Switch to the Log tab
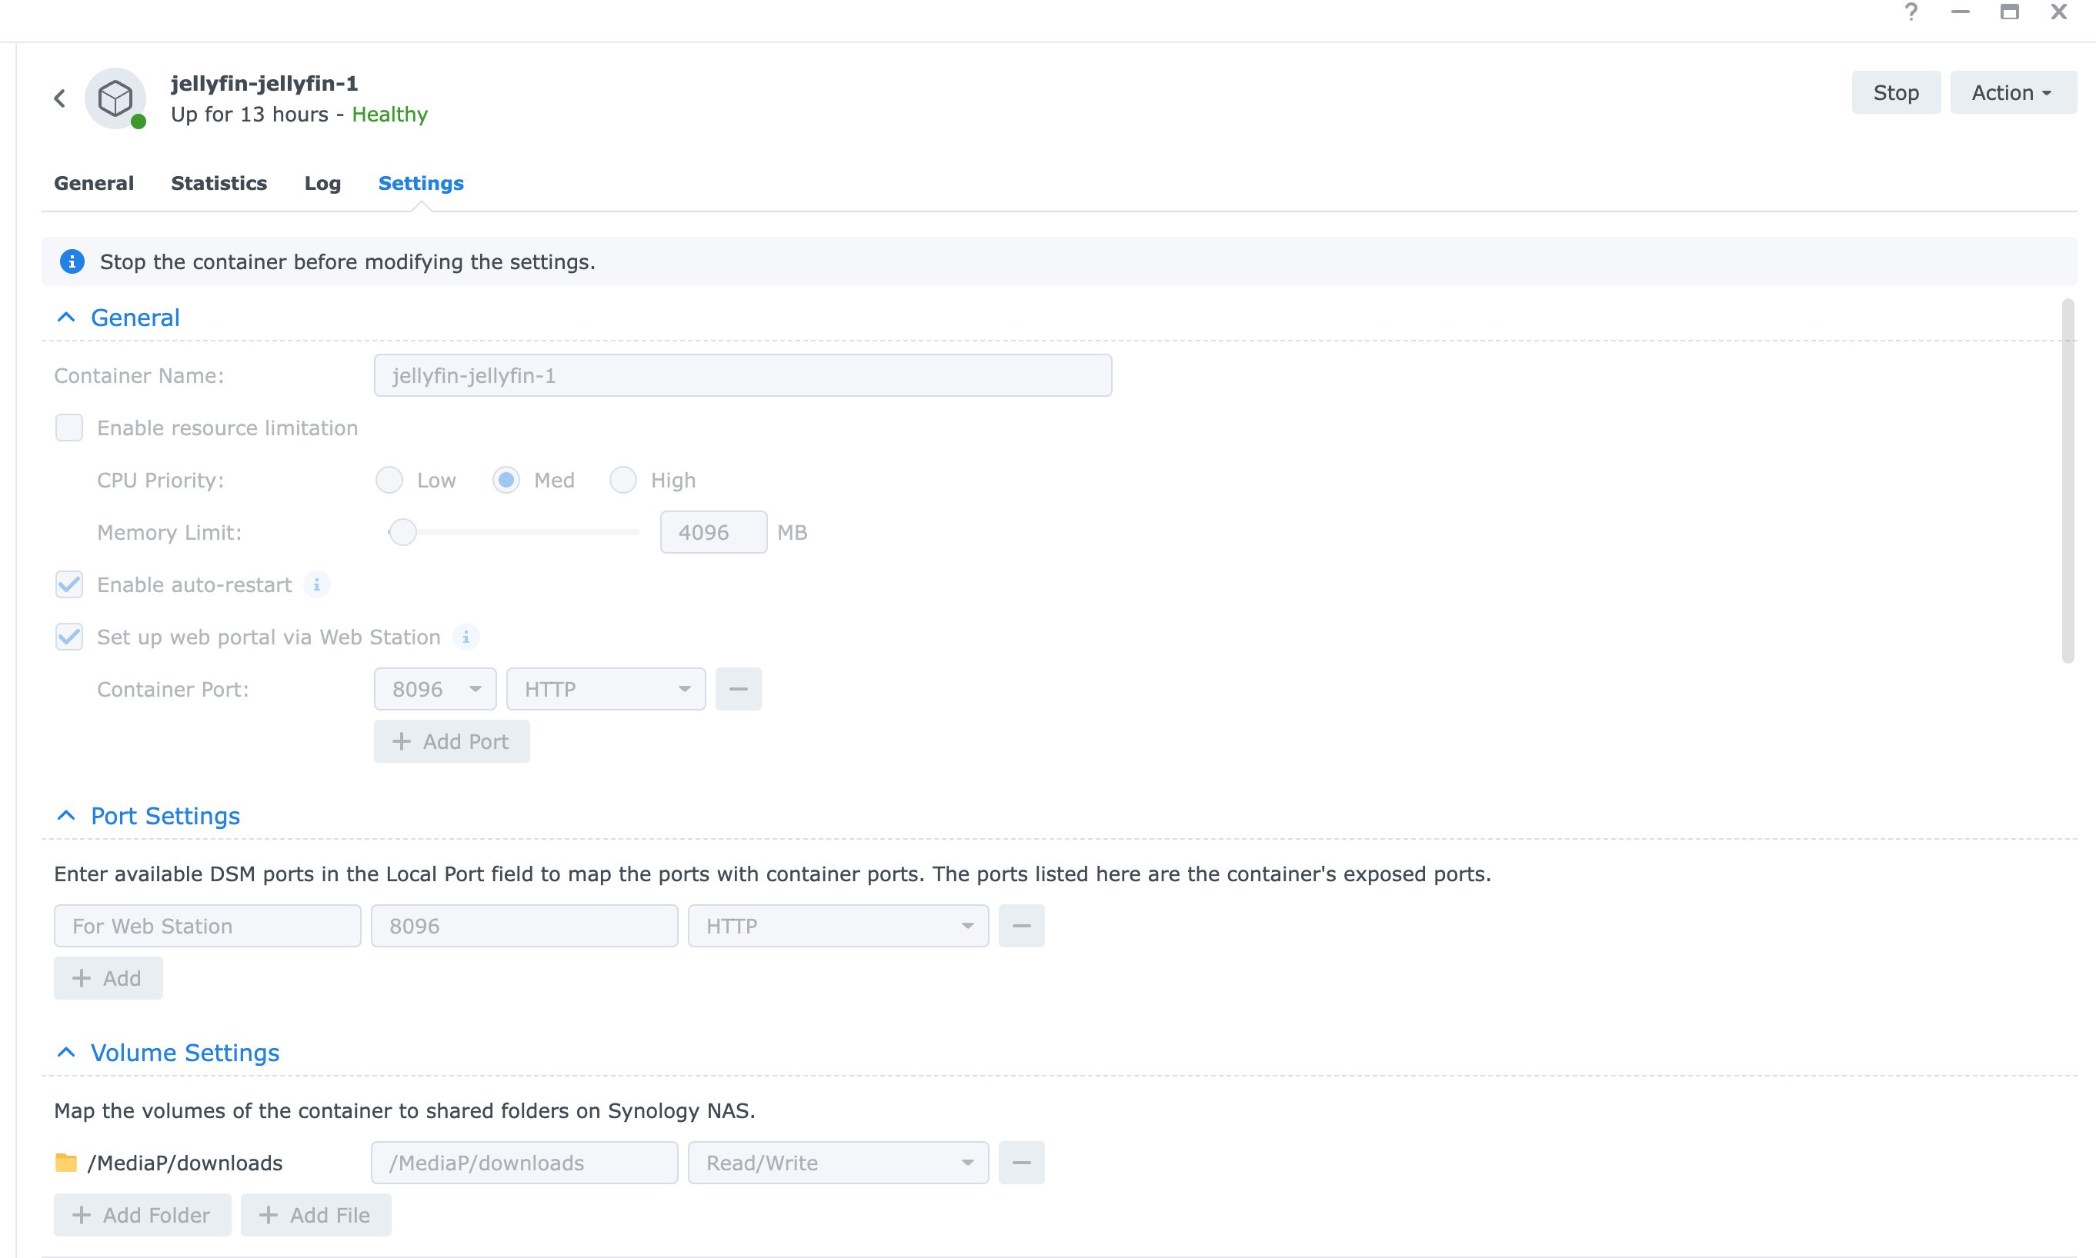Viewport: 2096px width, 1258px height. coord(322,183)
